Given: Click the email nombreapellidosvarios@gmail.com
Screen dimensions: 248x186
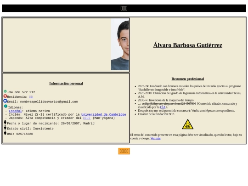Looking at the screenshot, I should point(49,101).
